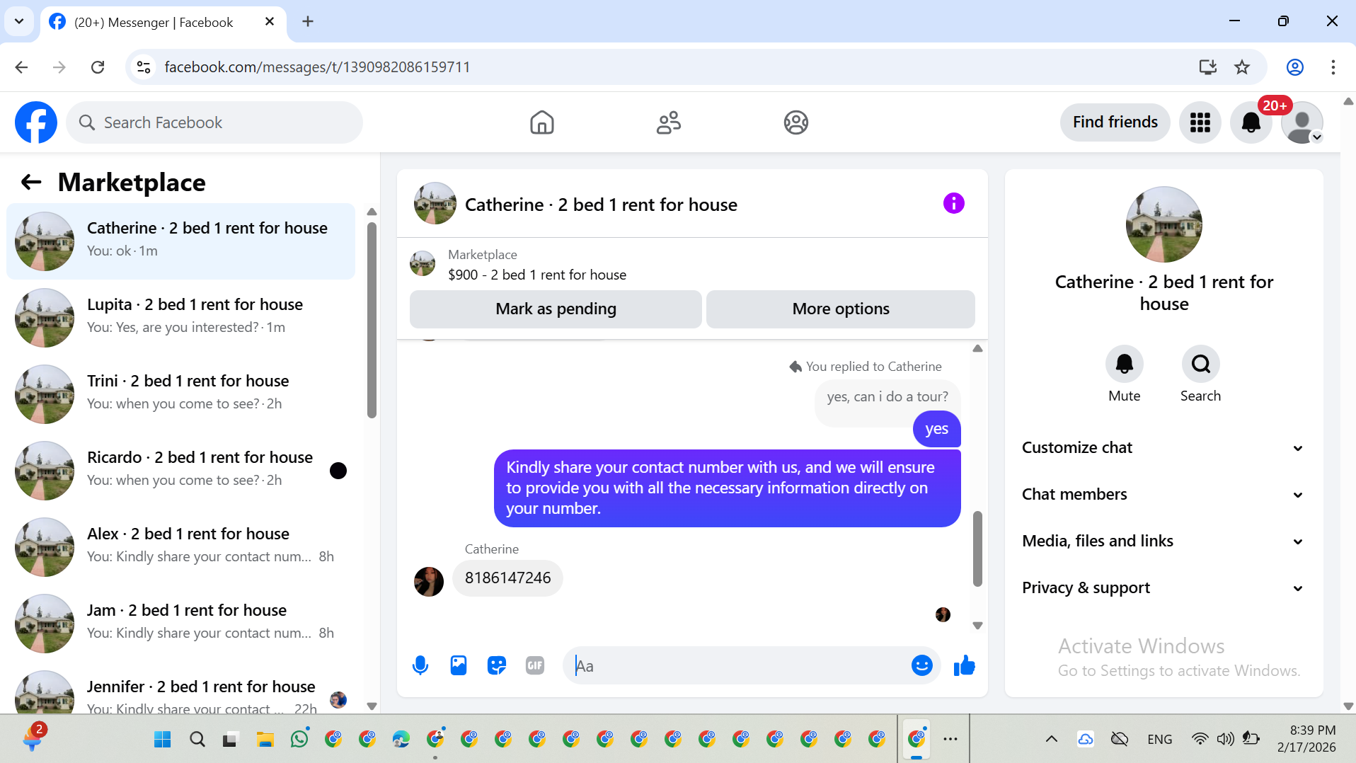This screenshot has width=1356, height=763.
Task: Send a thumbs-up like
Action: tap(965, 665)
